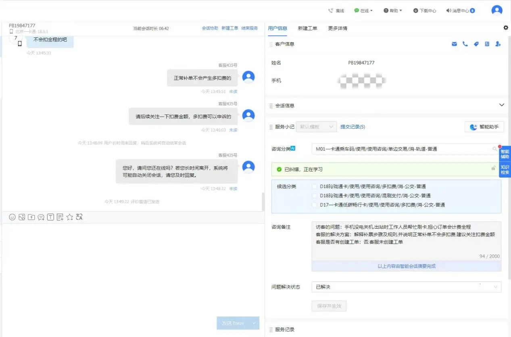This screenshot has width=511, height=337.
Task: Select D18玲珑通卡 混刷支付 radio option
Action: click(x=315, y=196)
